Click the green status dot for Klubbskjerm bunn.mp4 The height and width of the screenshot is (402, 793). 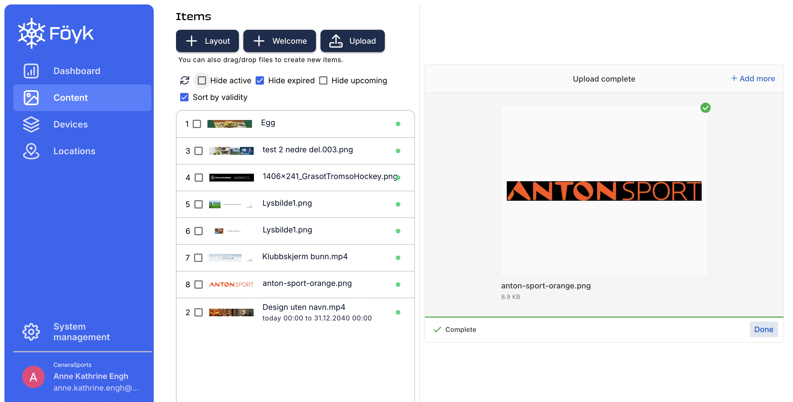pyautogui.click(x=398, y=258)
